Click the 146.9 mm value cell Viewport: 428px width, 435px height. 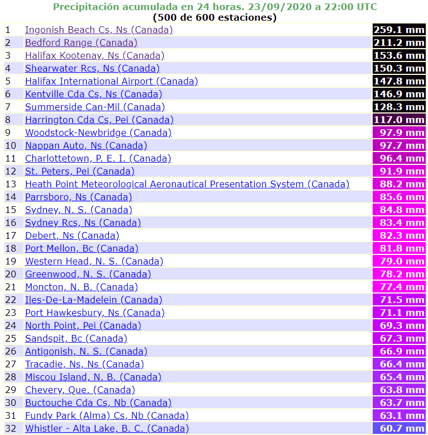coord(399,94)
